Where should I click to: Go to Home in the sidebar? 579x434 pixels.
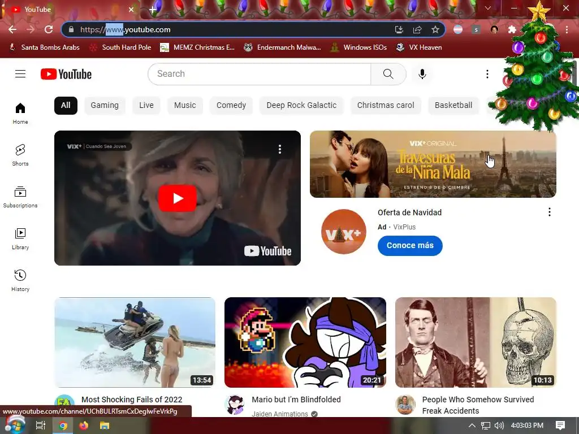coord(20,113)
